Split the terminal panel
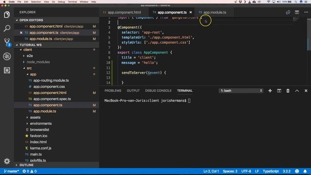The height and width of the screenshot is (175, 311). coord(279,91)
